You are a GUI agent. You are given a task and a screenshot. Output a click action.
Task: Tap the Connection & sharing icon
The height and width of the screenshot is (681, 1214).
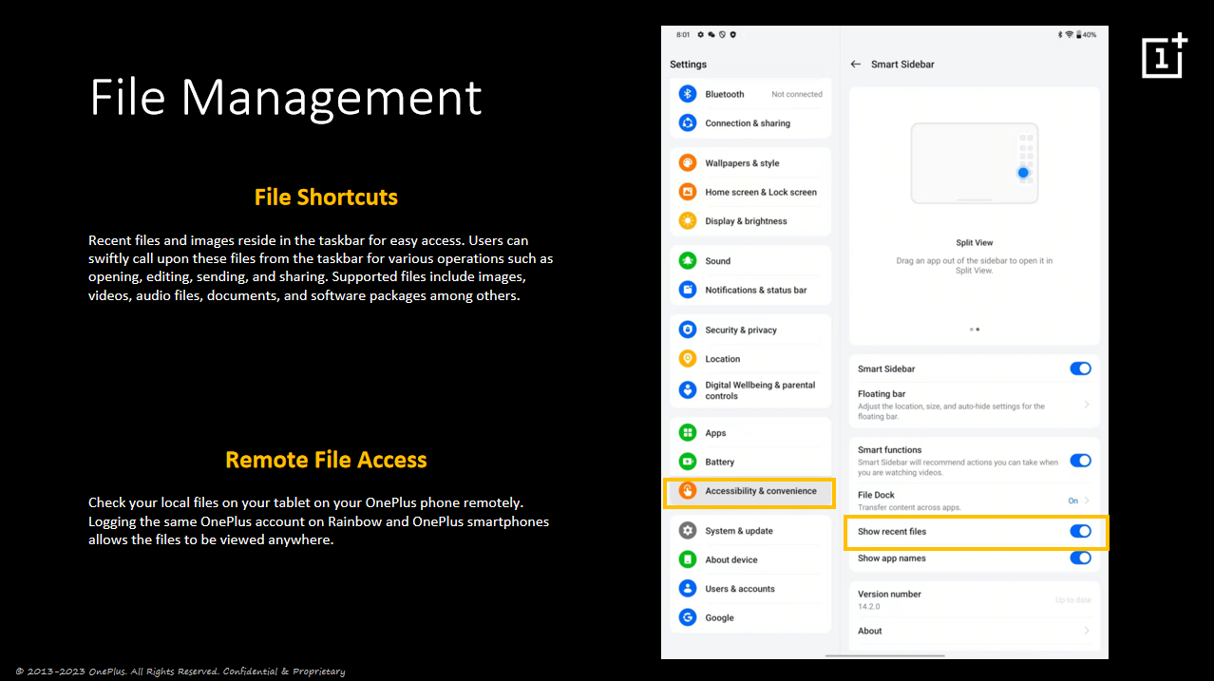(x=688, y=123)
